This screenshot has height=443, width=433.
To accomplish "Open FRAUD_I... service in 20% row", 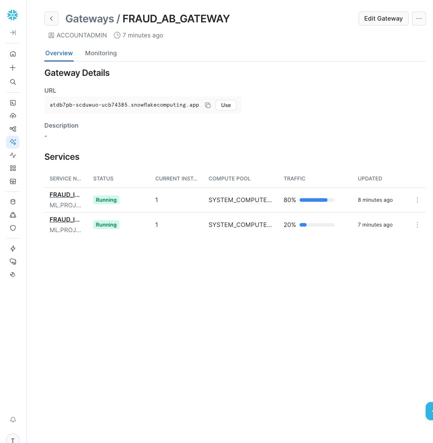I will (x=65, y=220).
